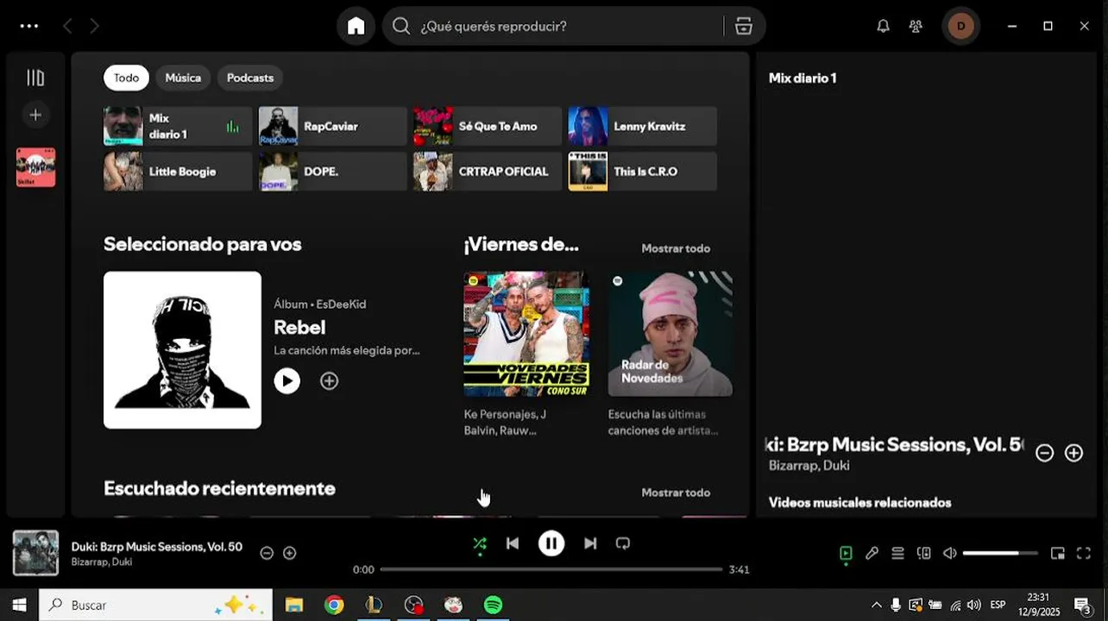Play the Rebel album
The height and width of the screenshot is (621, 1108).
coord(287,380)
